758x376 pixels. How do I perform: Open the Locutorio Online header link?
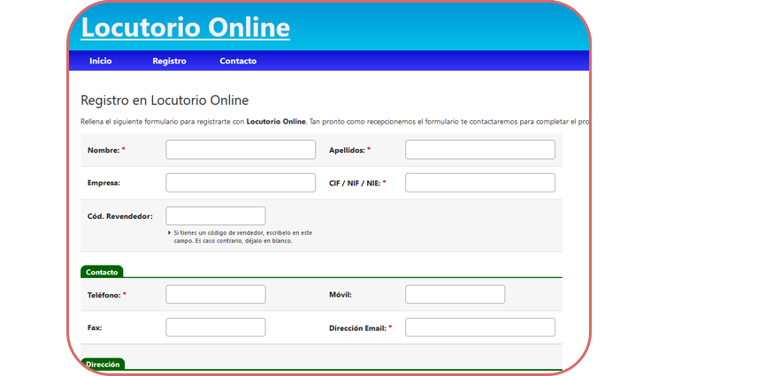(x=186, y=27)
